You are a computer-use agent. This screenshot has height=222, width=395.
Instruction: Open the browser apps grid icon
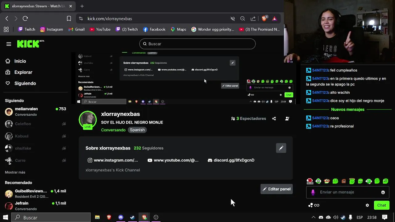click(6, 29)
